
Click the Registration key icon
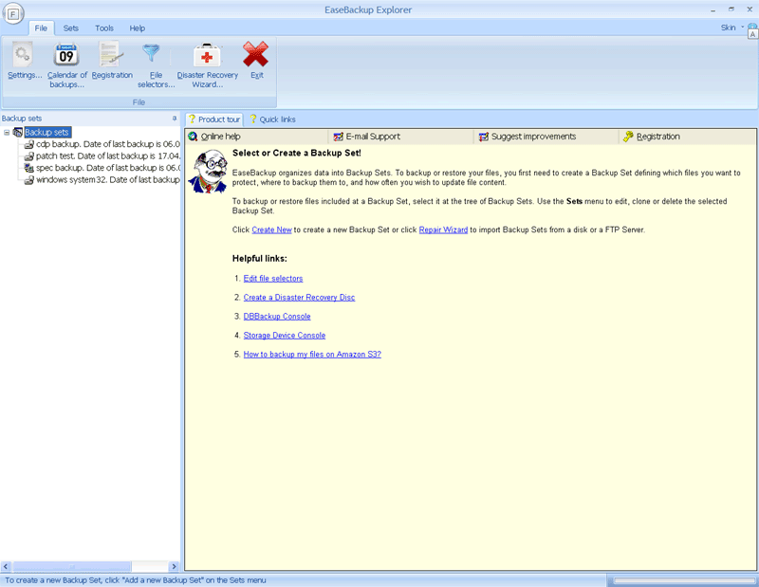[x=628, y=137]
